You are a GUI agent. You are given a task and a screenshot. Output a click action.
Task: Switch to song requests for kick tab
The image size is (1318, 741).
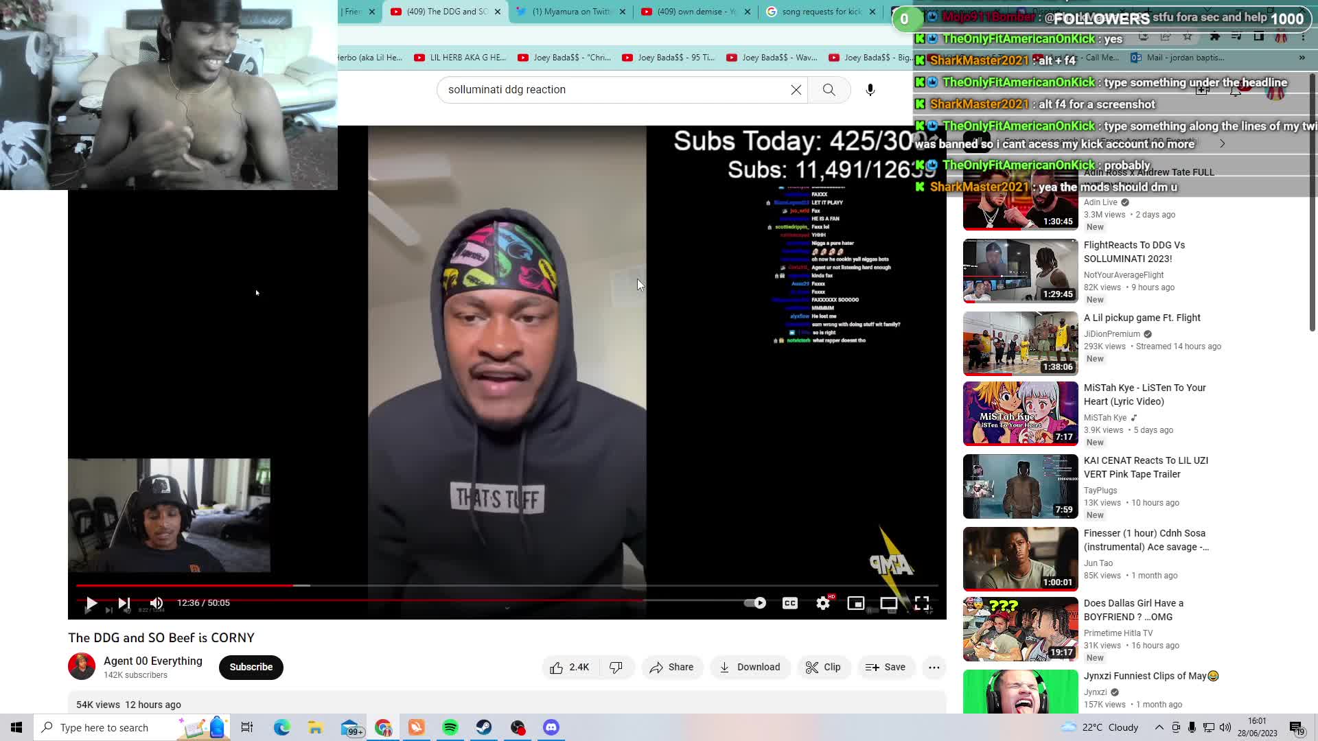click(820, 12)
